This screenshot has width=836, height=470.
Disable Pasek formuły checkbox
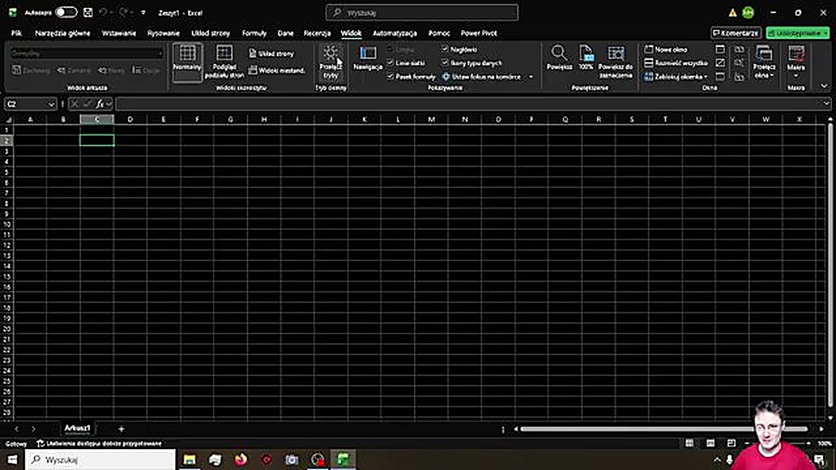[391, 76]
